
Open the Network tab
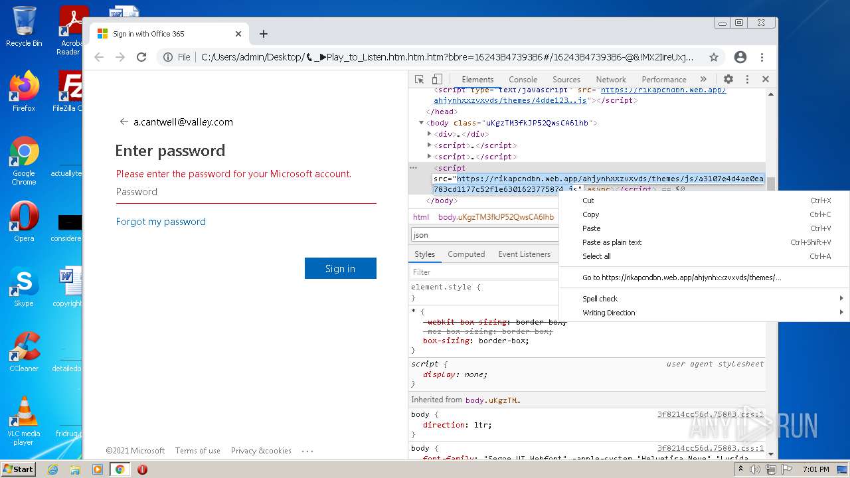(x=611, y=79)
